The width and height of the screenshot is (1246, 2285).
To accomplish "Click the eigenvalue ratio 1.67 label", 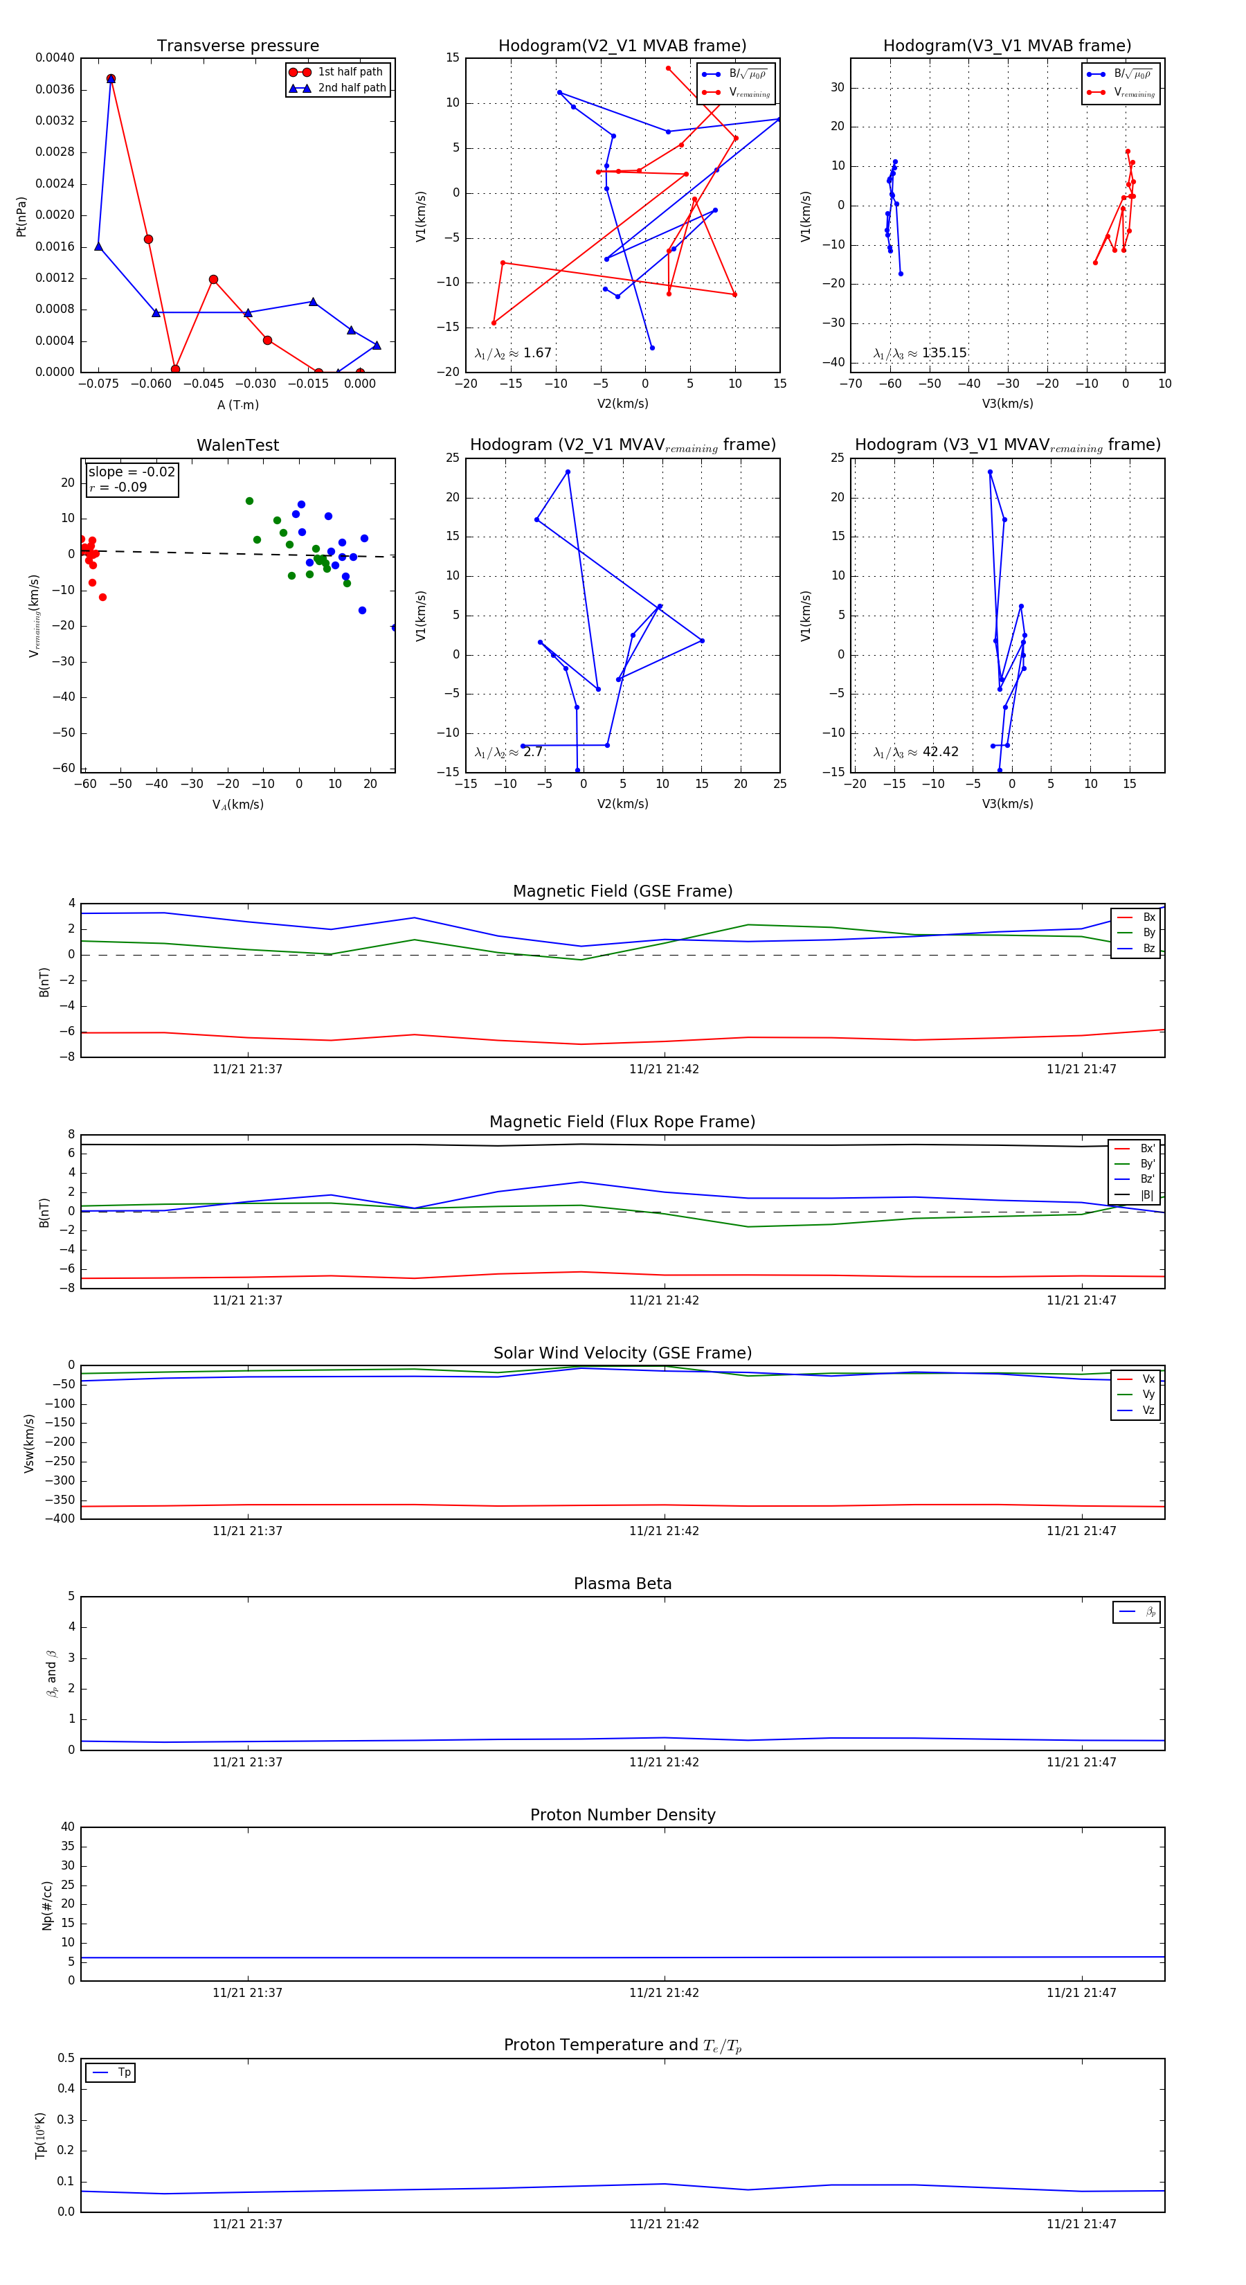I will tap(514, 353).
